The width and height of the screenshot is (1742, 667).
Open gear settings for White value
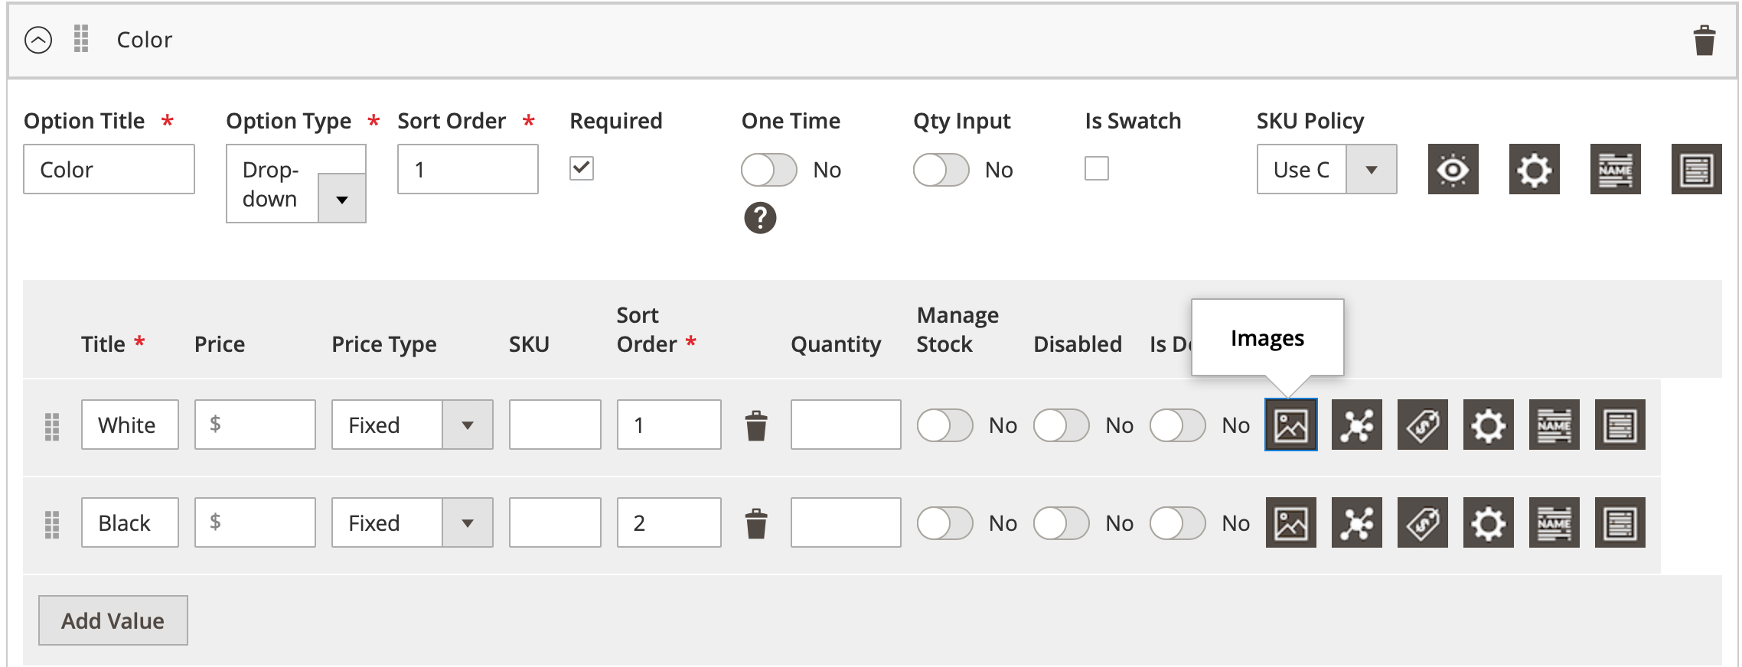click(1489, 425)
